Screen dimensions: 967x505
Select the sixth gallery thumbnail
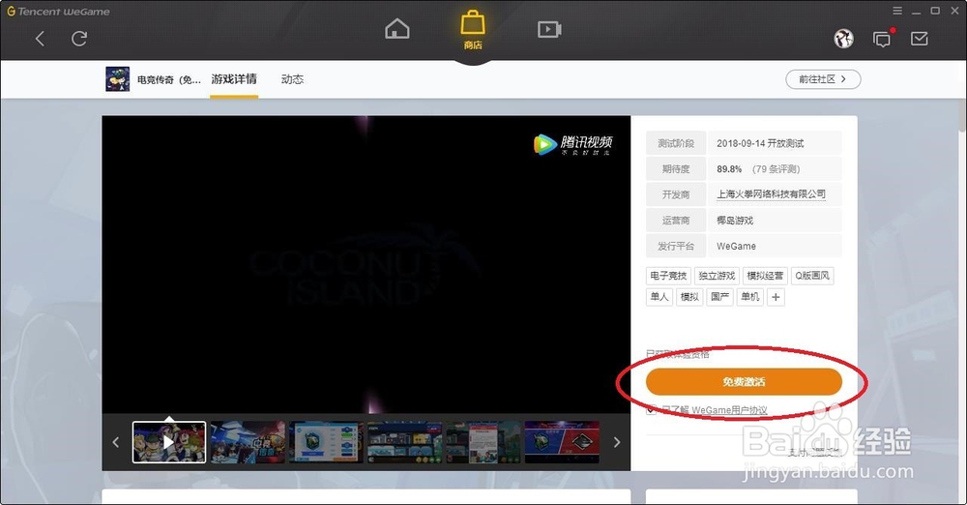pos(562,442)
